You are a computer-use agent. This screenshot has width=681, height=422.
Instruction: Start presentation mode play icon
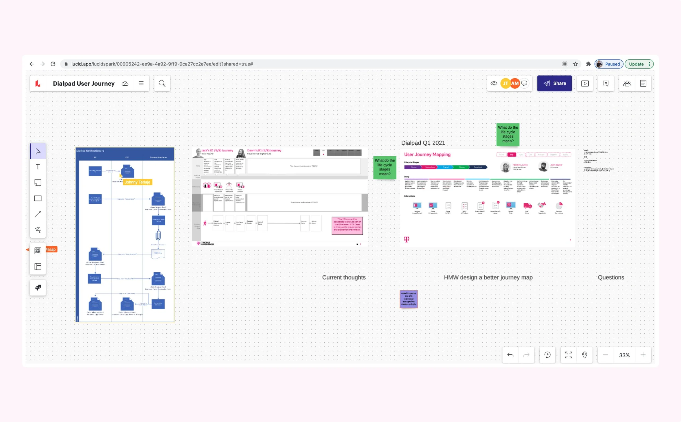(x=585, y=83)
